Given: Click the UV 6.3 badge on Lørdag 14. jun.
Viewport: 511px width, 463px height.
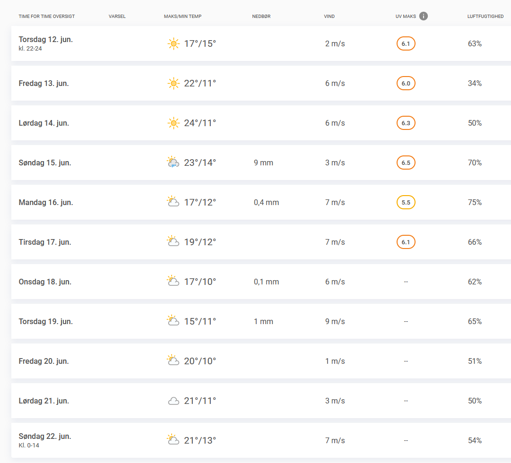Looking at the screenshot, I should pos(406,123).
